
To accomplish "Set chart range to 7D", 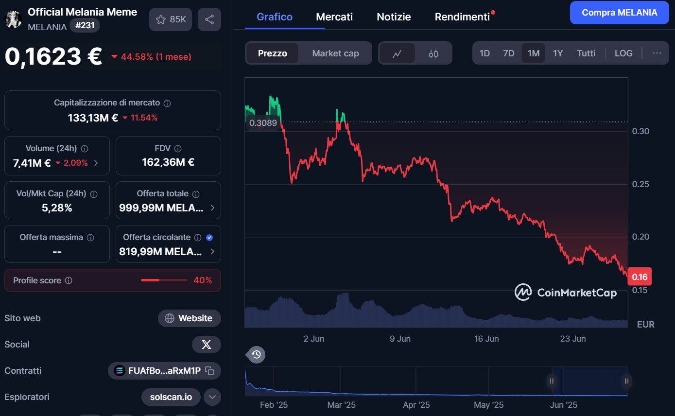I will pos(508,53).
